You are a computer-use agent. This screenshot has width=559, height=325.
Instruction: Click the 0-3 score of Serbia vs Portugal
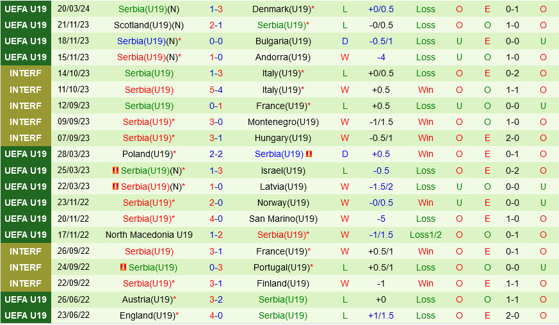tap(216, 267)
